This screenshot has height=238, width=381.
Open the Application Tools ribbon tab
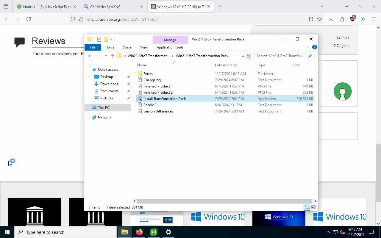click(x=170, y=47)
